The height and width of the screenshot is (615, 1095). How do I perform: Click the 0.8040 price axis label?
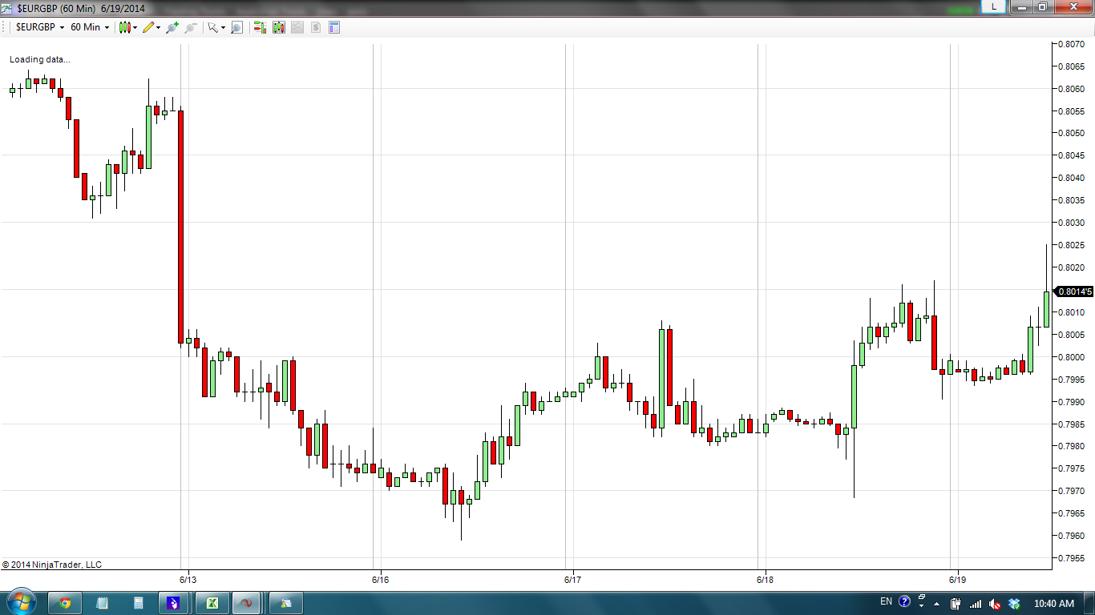(1072, 178)
